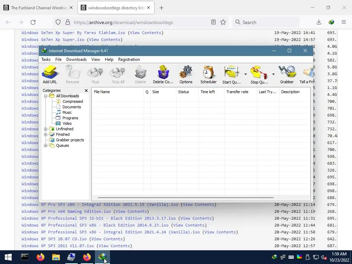Reload the Firefox page
The height and width of the screenshot is (264, 352).
point(33,22)
